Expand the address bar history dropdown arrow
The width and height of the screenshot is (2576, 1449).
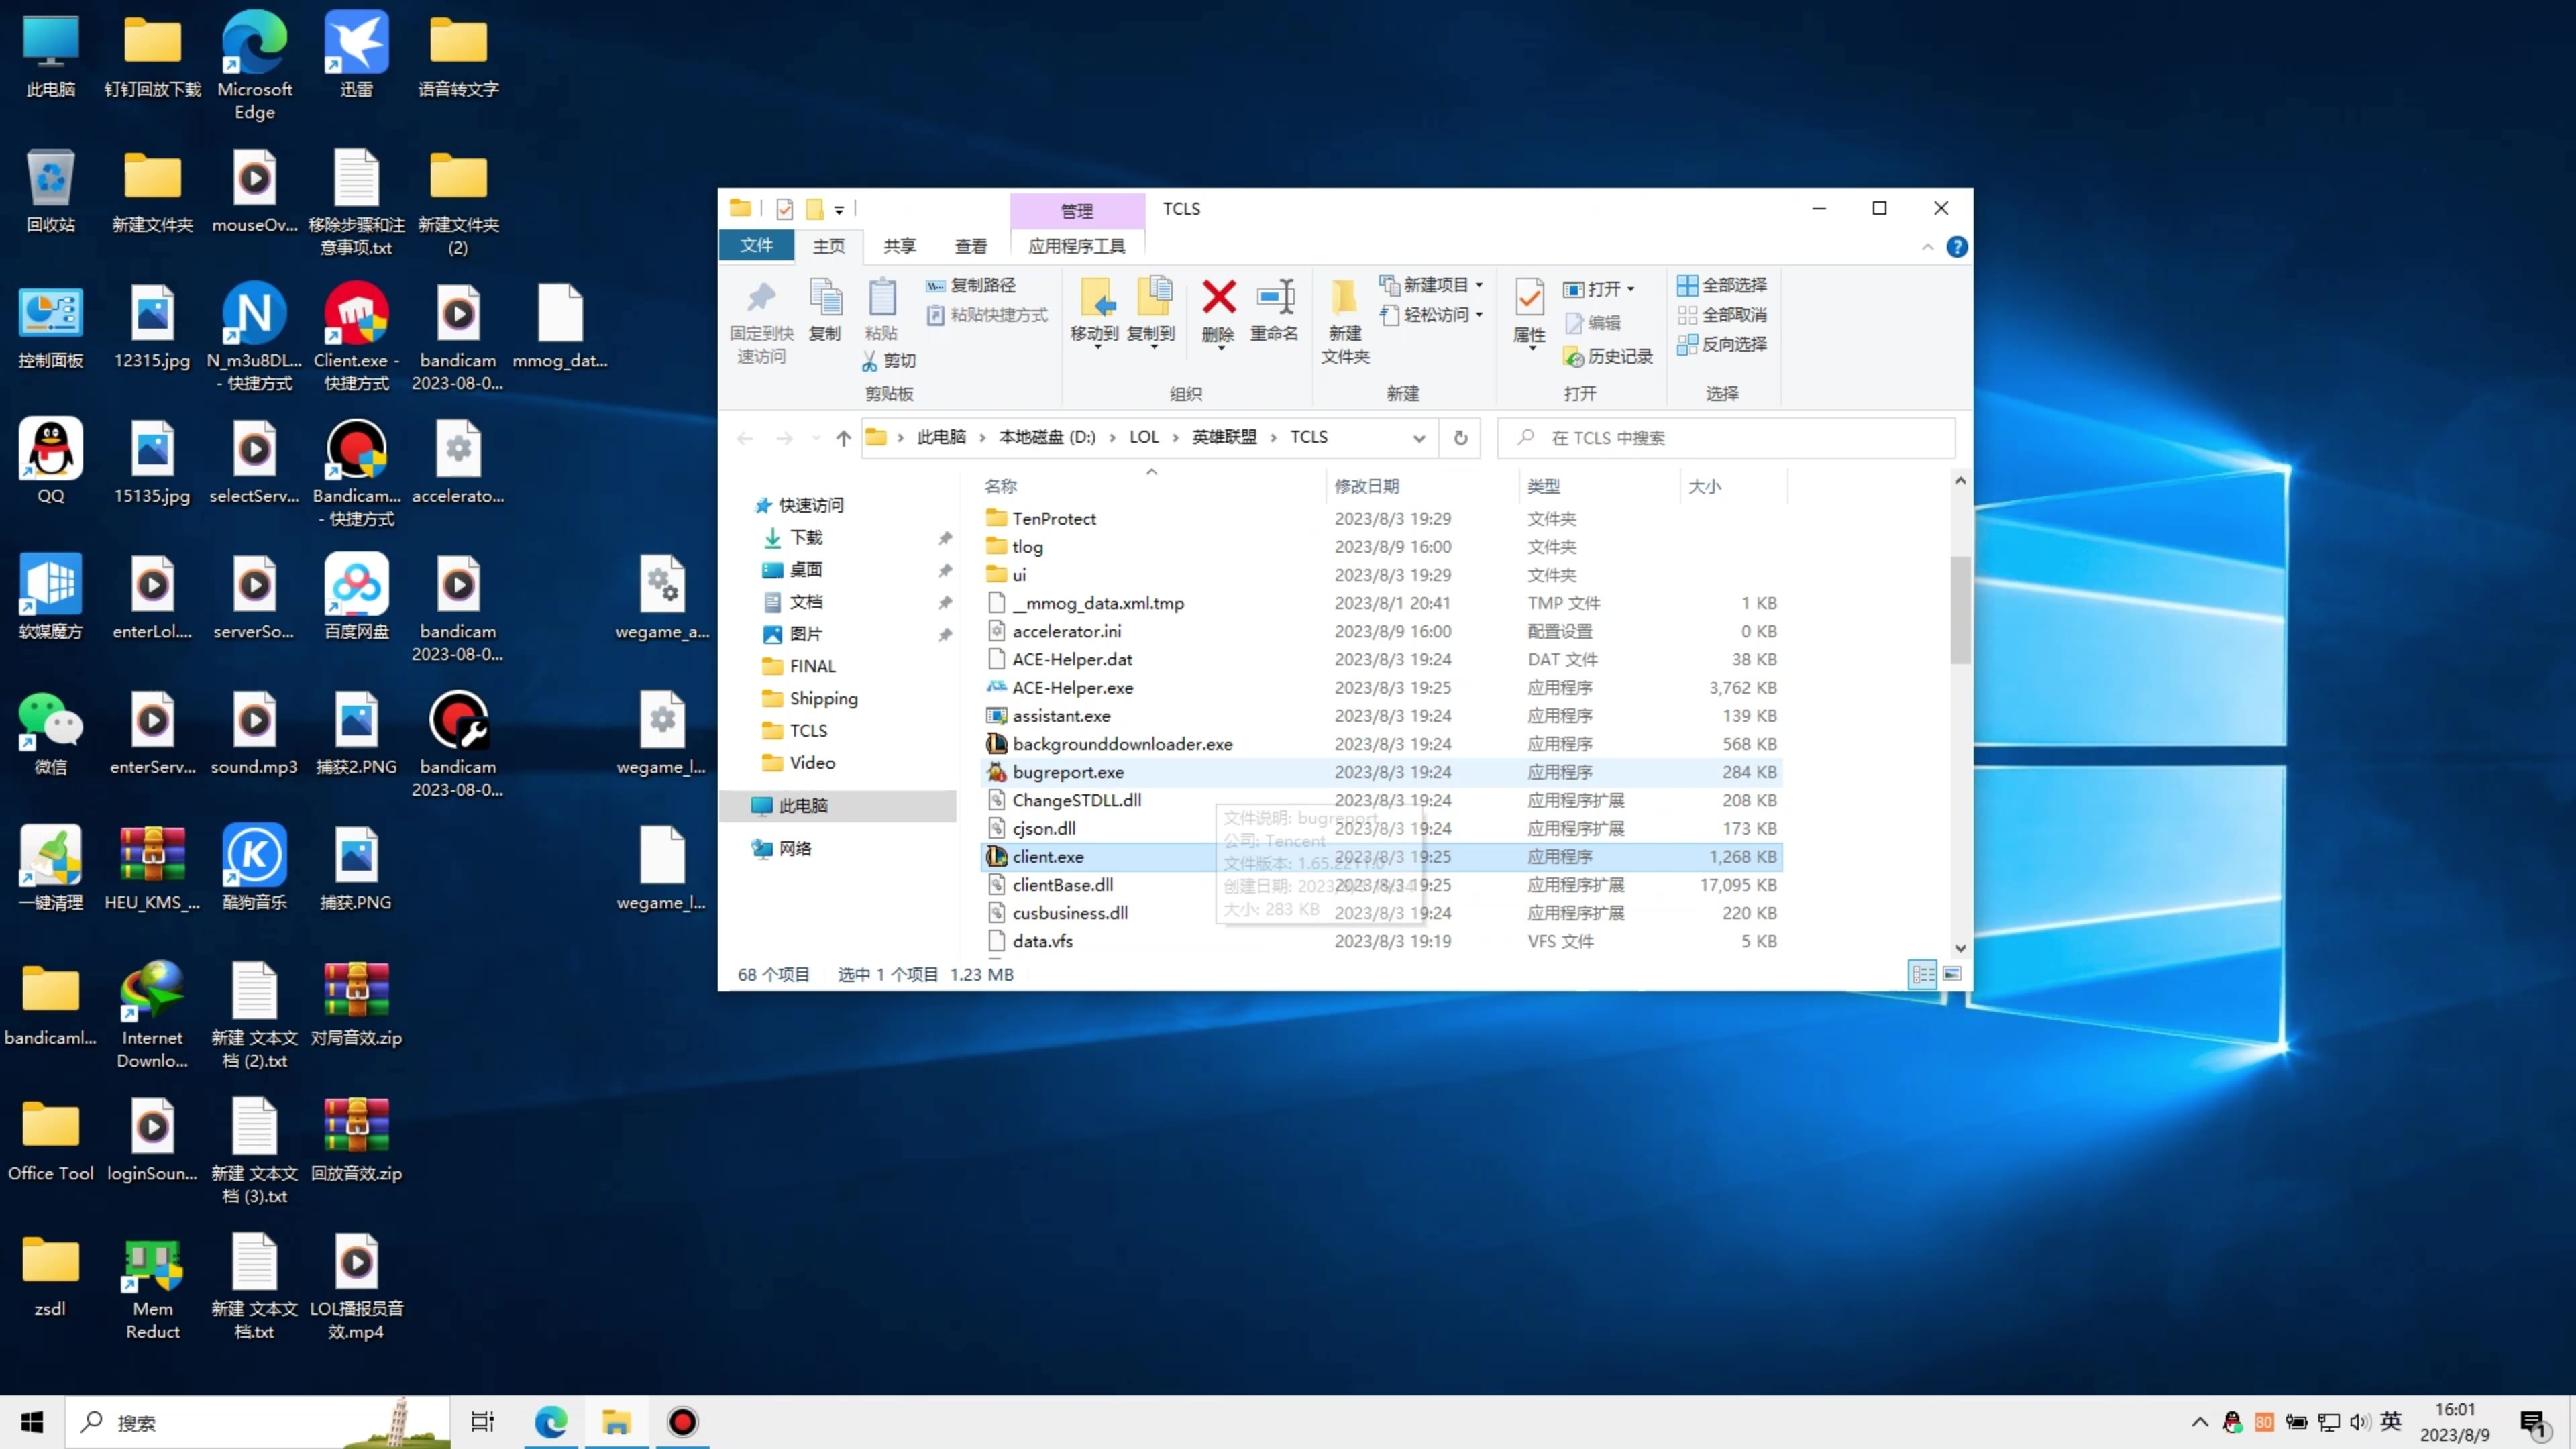tap(1418, 438)
